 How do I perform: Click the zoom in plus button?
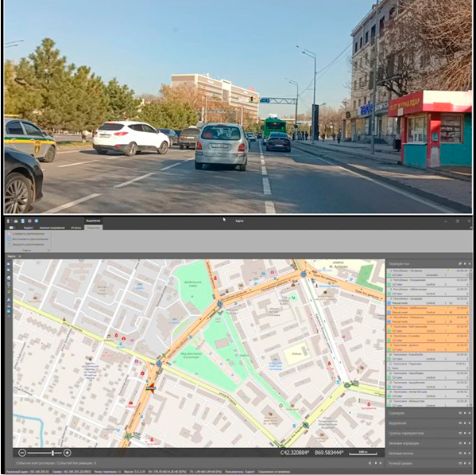click(x=68, y=453)
